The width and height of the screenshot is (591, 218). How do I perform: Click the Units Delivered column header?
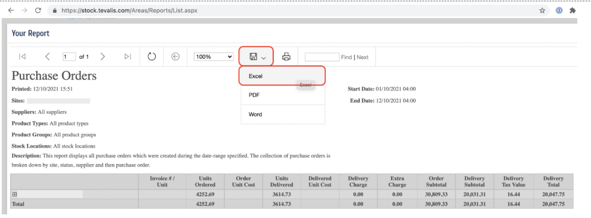(281, 181)
